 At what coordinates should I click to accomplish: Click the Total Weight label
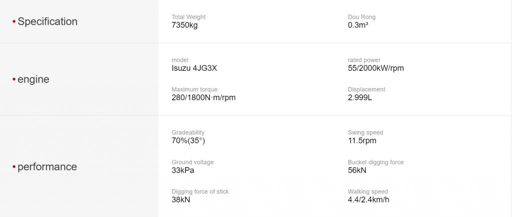click(x=188, y=17)
